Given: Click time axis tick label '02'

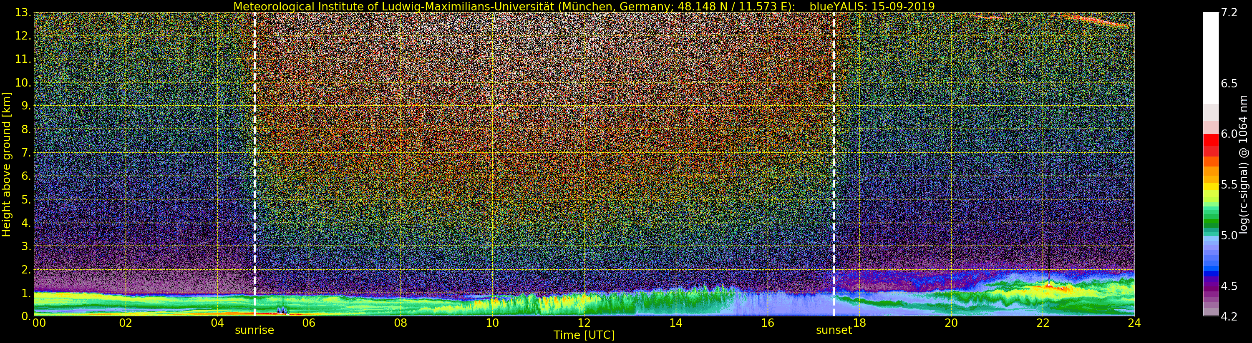Looking at the screenshot, I should click(126, 323).
